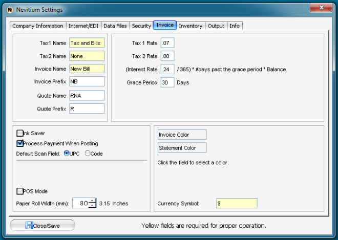Click the 'Nevitium Settings' window title

click(x=39, y=10)
